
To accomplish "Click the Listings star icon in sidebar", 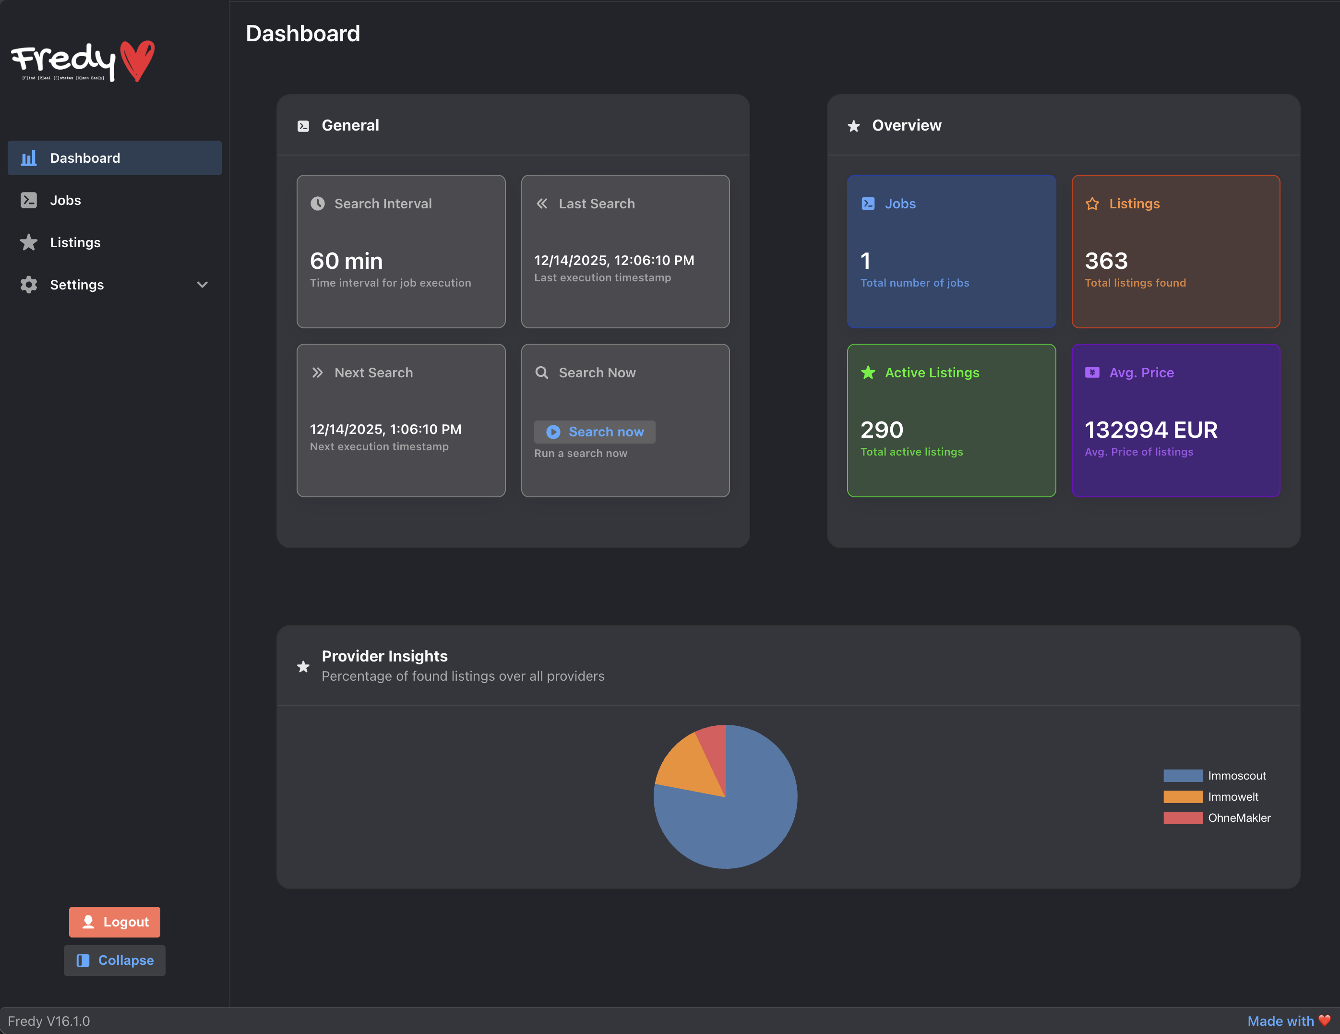I will [x=29, y=242].
